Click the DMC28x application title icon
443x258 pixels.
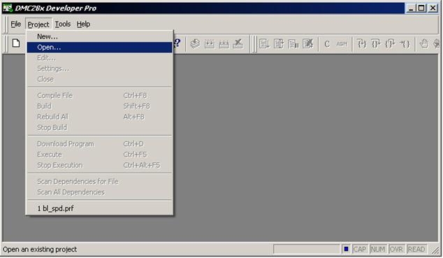(x=8, y=8)
